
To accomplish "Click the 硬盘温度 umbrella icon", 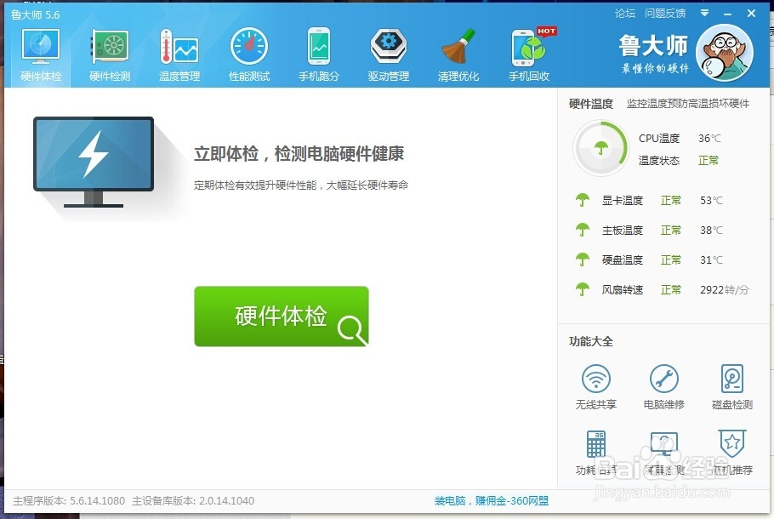I will click(583, 259).
